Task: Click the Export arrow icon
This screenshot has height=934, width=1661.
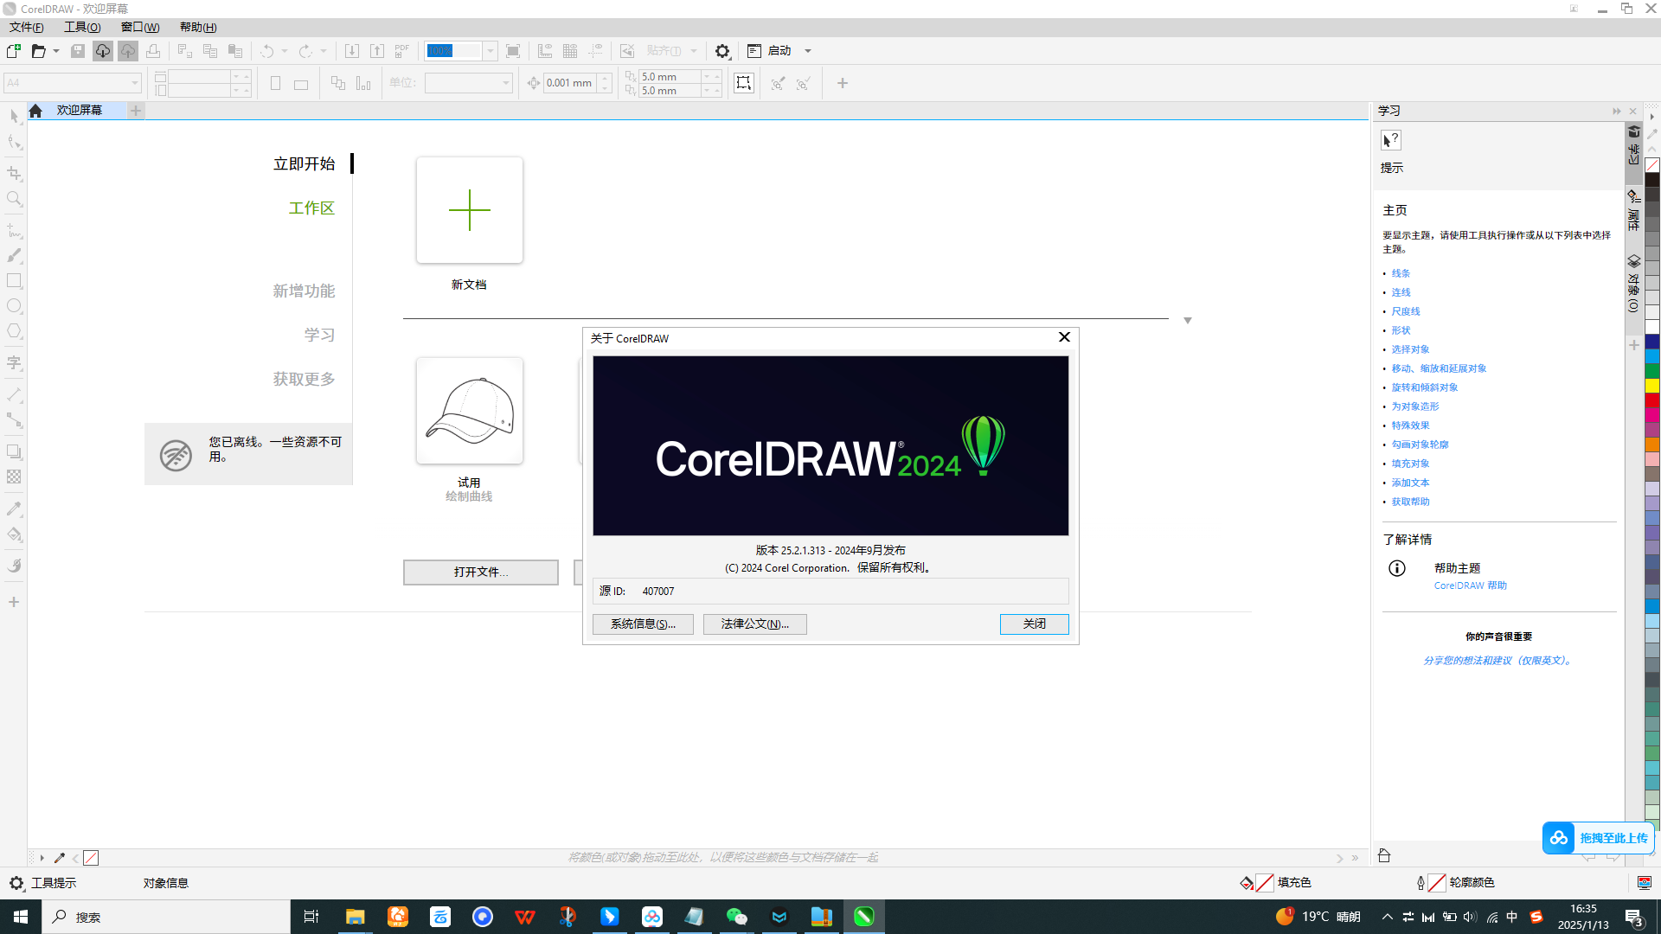Action: point(377,51)
